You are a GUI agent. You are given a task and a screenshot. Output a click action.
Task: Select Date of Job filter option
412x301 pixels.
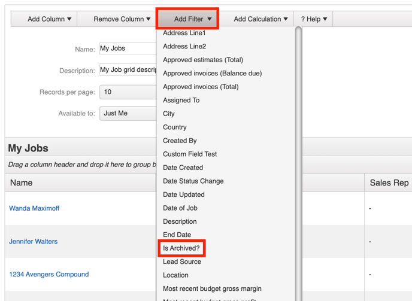click(180, 208)
